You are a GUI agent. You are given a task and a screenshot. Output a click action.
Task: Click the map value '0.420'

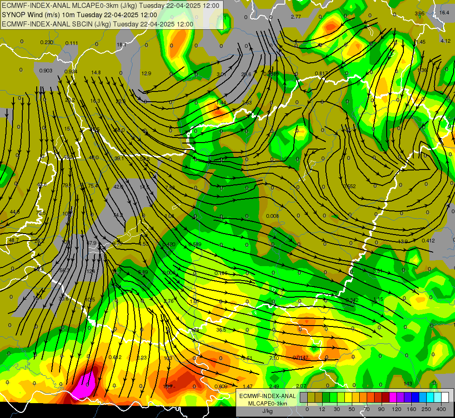169,244
